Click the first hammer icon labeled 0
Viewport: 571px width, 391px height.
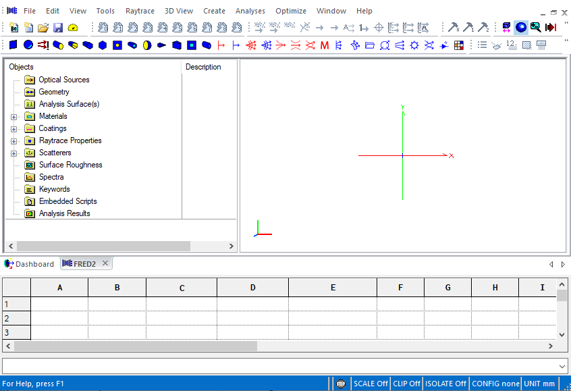click(454, 28)
